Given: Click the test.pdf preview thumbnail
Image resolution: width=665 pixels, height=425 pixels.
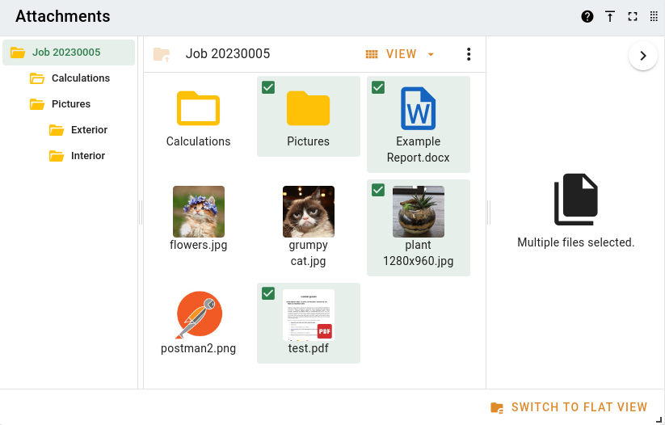Looking at the screenshot, I should point(309,315).
